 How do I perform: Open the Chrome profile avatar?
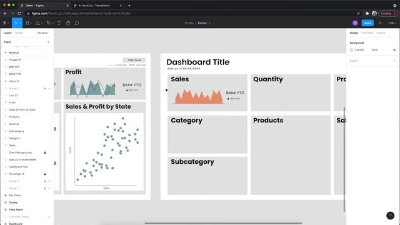pyautogui.click(x=374, y=13)
